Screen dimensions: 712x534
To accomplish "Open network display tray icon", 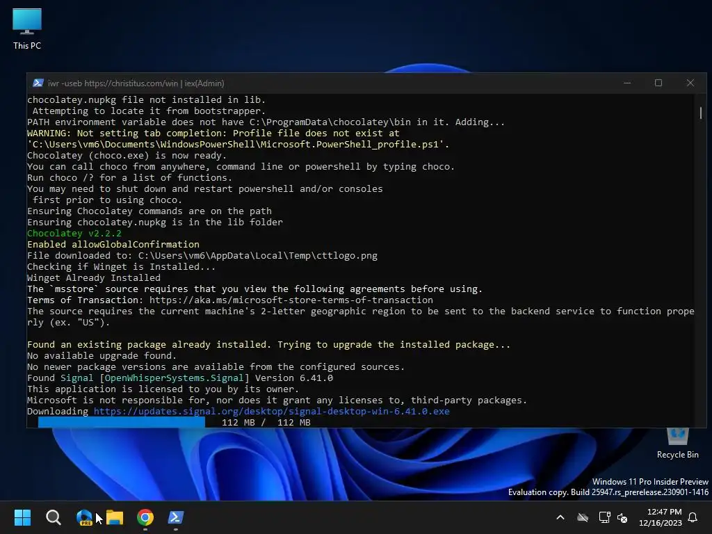I will [604, 517].
